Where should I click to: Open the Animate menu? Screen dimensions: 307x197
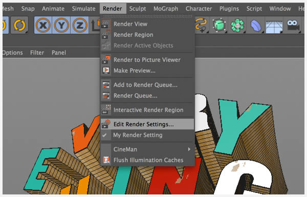pyautogui.click(x=53, y=9)
